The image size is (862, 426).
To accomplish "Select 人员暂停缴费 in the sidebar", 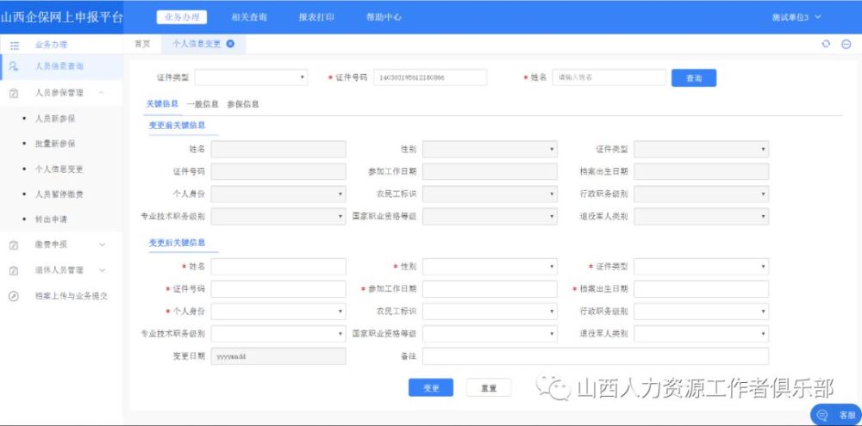I will point(59,194).
